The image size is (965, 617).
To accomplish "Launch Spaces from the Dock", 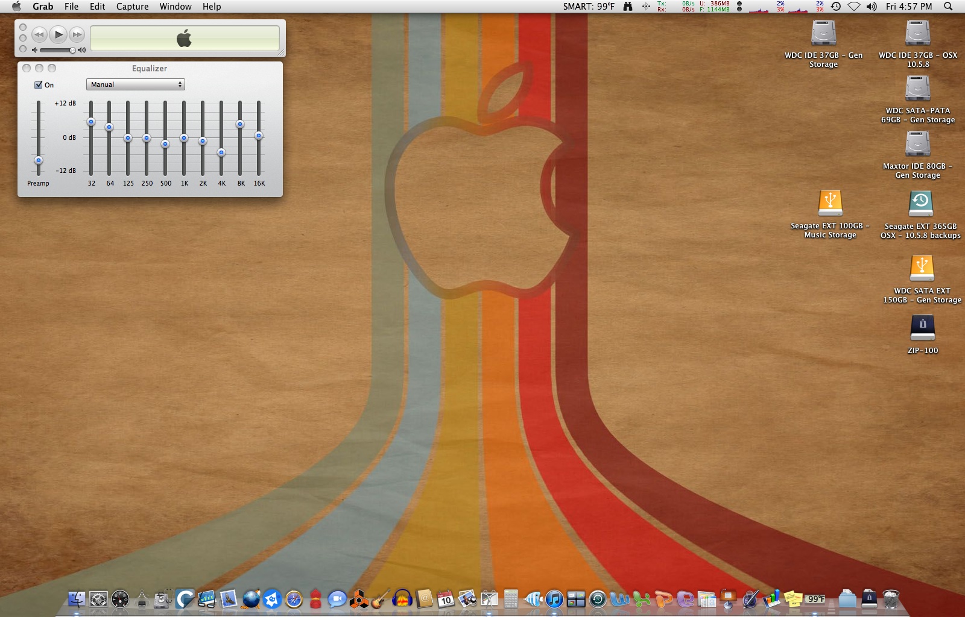I will 576,599.
